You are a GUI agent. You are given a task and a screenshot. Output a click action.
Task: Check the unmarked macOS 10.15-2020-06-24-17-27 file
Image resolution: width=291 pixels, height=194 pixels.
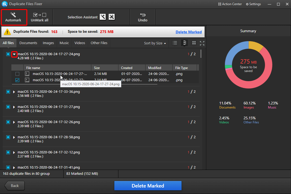17,74
